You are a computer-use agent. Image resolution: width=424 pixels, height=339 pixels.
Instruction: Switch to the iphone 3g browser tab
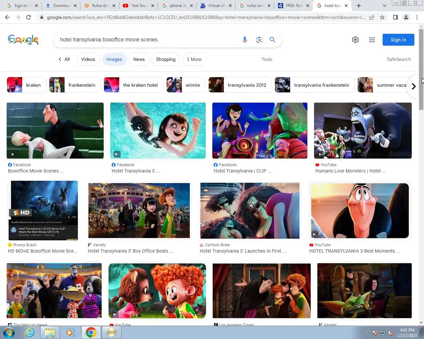point(177,6)
